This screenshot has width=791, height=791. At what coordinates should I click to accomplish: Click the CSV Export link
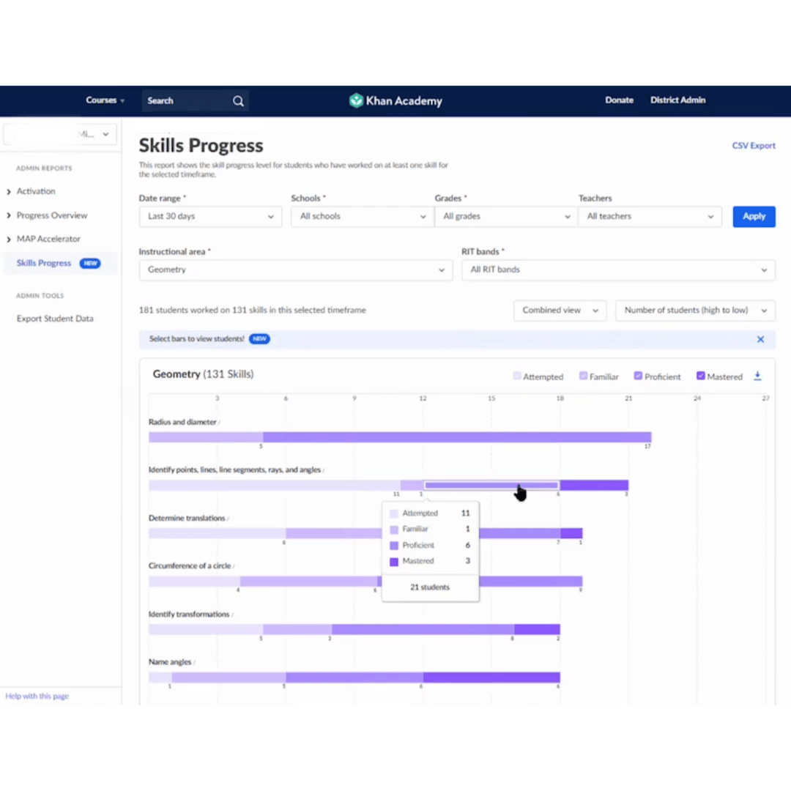(x=754, y=146)
